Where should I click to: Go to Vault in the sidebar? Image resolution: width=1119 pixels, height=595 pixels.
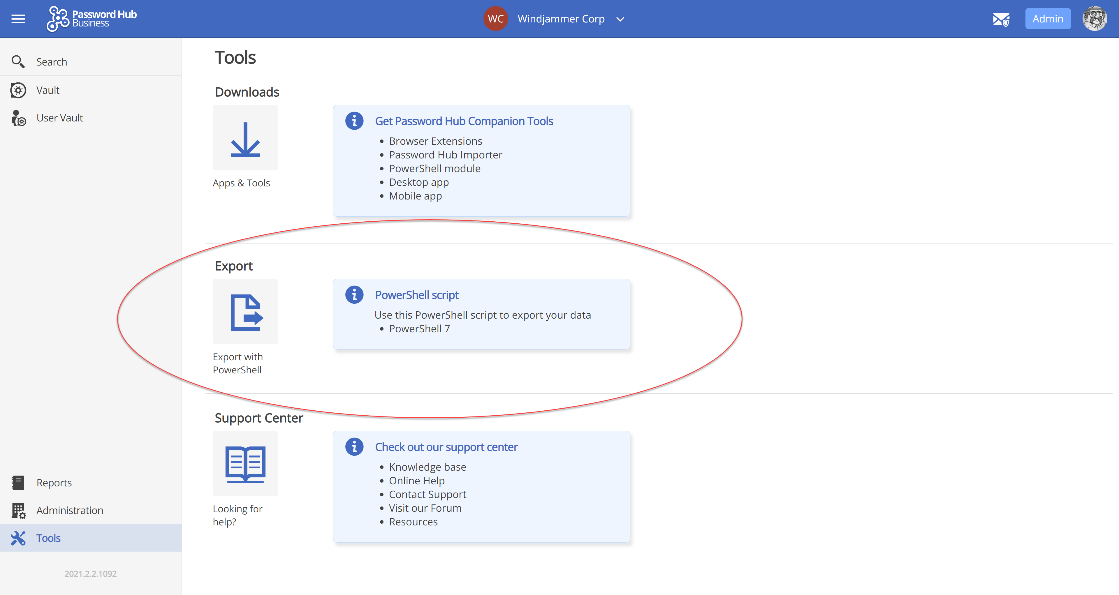click(48, 90)
